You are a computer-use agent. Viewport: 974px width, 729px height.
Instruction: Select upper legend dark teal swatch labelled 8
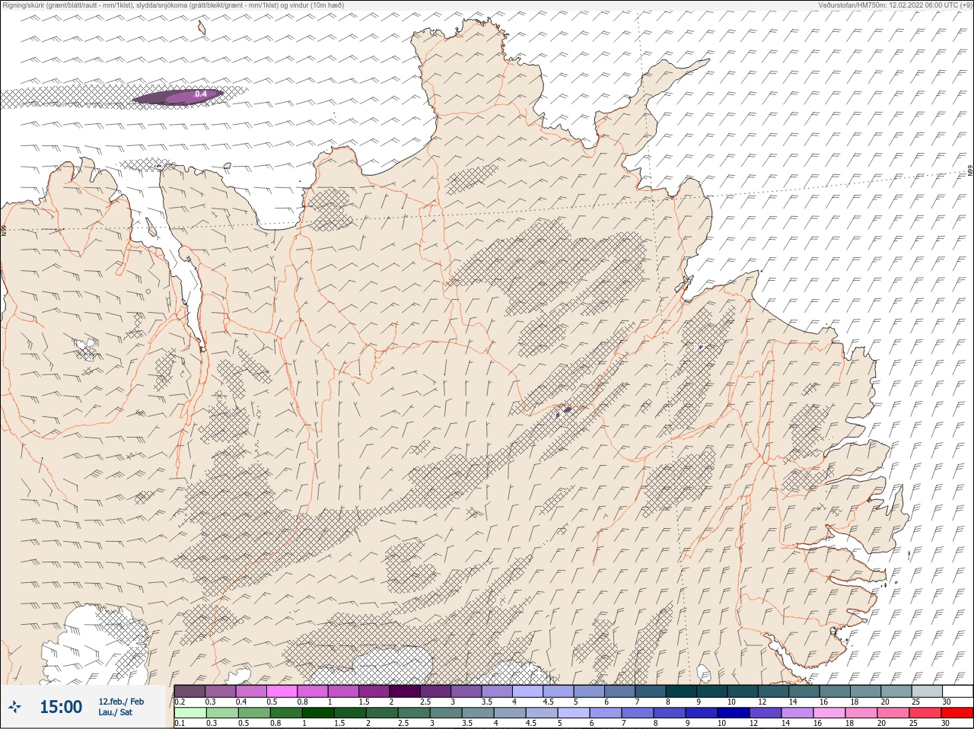click(x=682, y=691)
